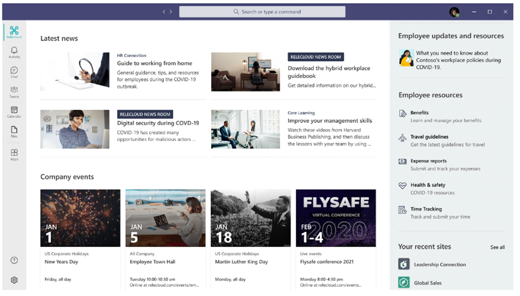Image resolution: width=520 pixels, height=296 pixels.
Task: Click the Core Learning source label
Action: pos(301,113)
